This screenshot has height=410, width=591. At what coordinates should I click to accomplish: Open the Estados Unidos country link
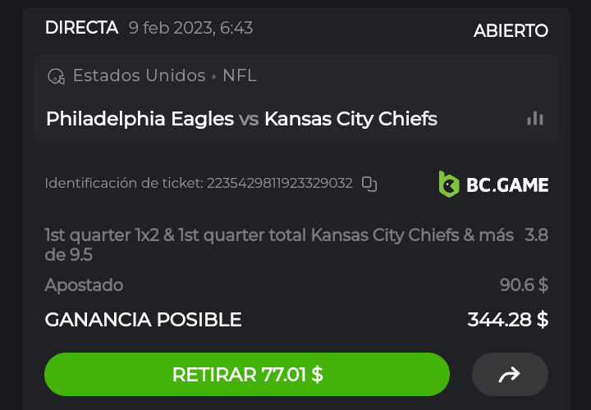pos(139,76)
